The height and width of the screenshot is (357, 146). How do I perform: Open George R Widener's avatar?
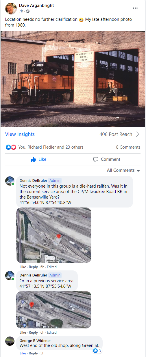coord(10,341)
